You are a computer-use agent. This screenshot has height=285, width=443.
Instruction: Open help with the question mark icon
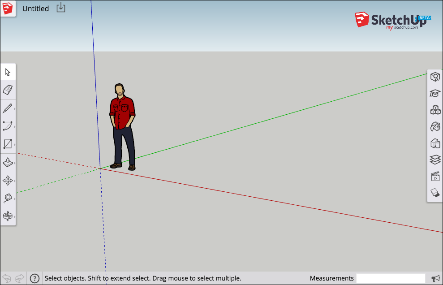point(34,278)
